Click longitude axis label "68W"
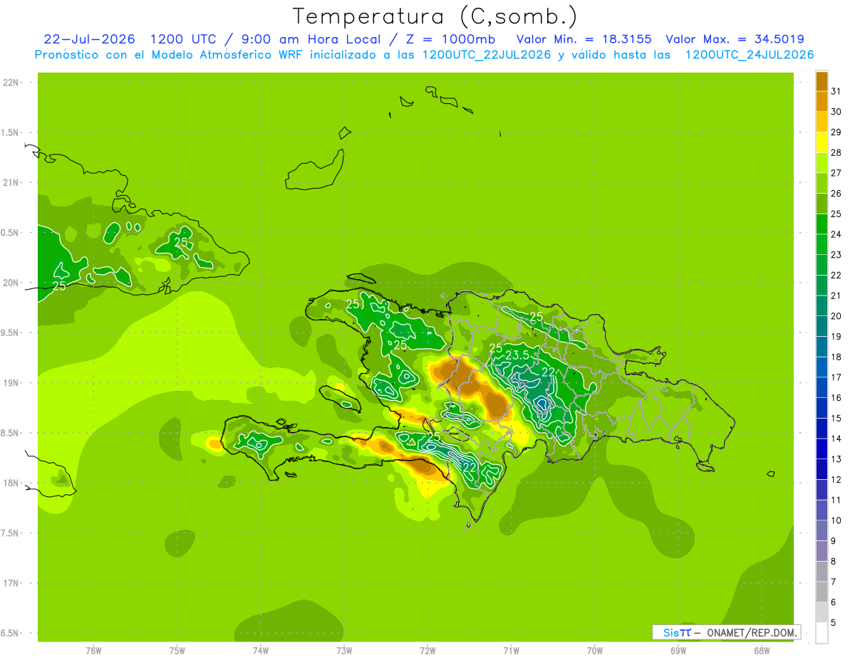Image resolution: width=855 pixels, height=660 pixels. (x=762, y=651)
